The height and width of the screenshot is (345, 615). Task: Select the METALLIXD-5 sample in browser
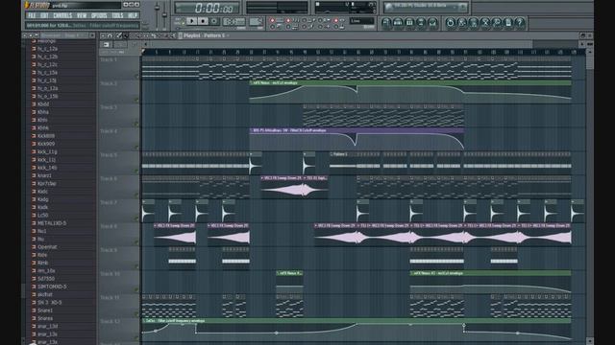[52, 223]
